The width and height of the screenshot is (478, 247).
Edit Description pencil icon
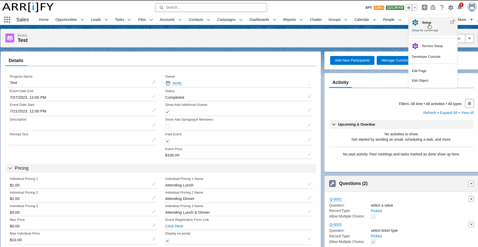pos(154,125)
